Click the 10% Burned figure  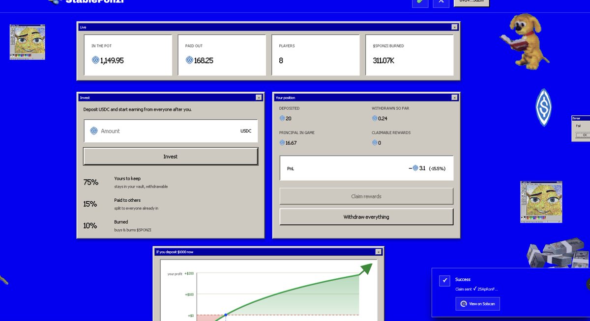point(90,226)
